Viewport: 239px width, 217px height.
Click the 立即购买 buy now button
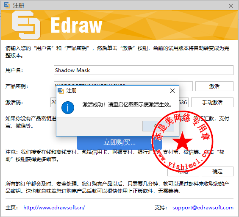(x=119, y=142)
